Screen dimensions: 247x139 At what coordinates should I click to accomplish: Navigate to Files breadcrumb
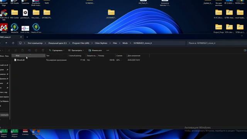click(x=115, y=43)
